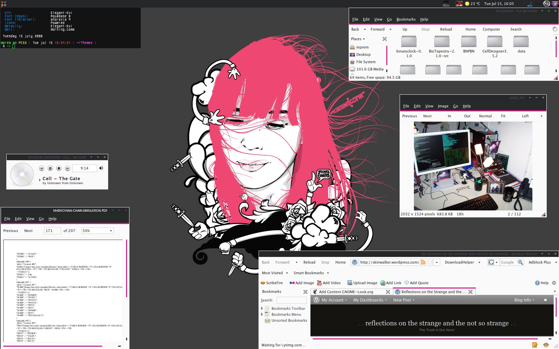Open the Go menu in PDF viewer

[41, 219]
